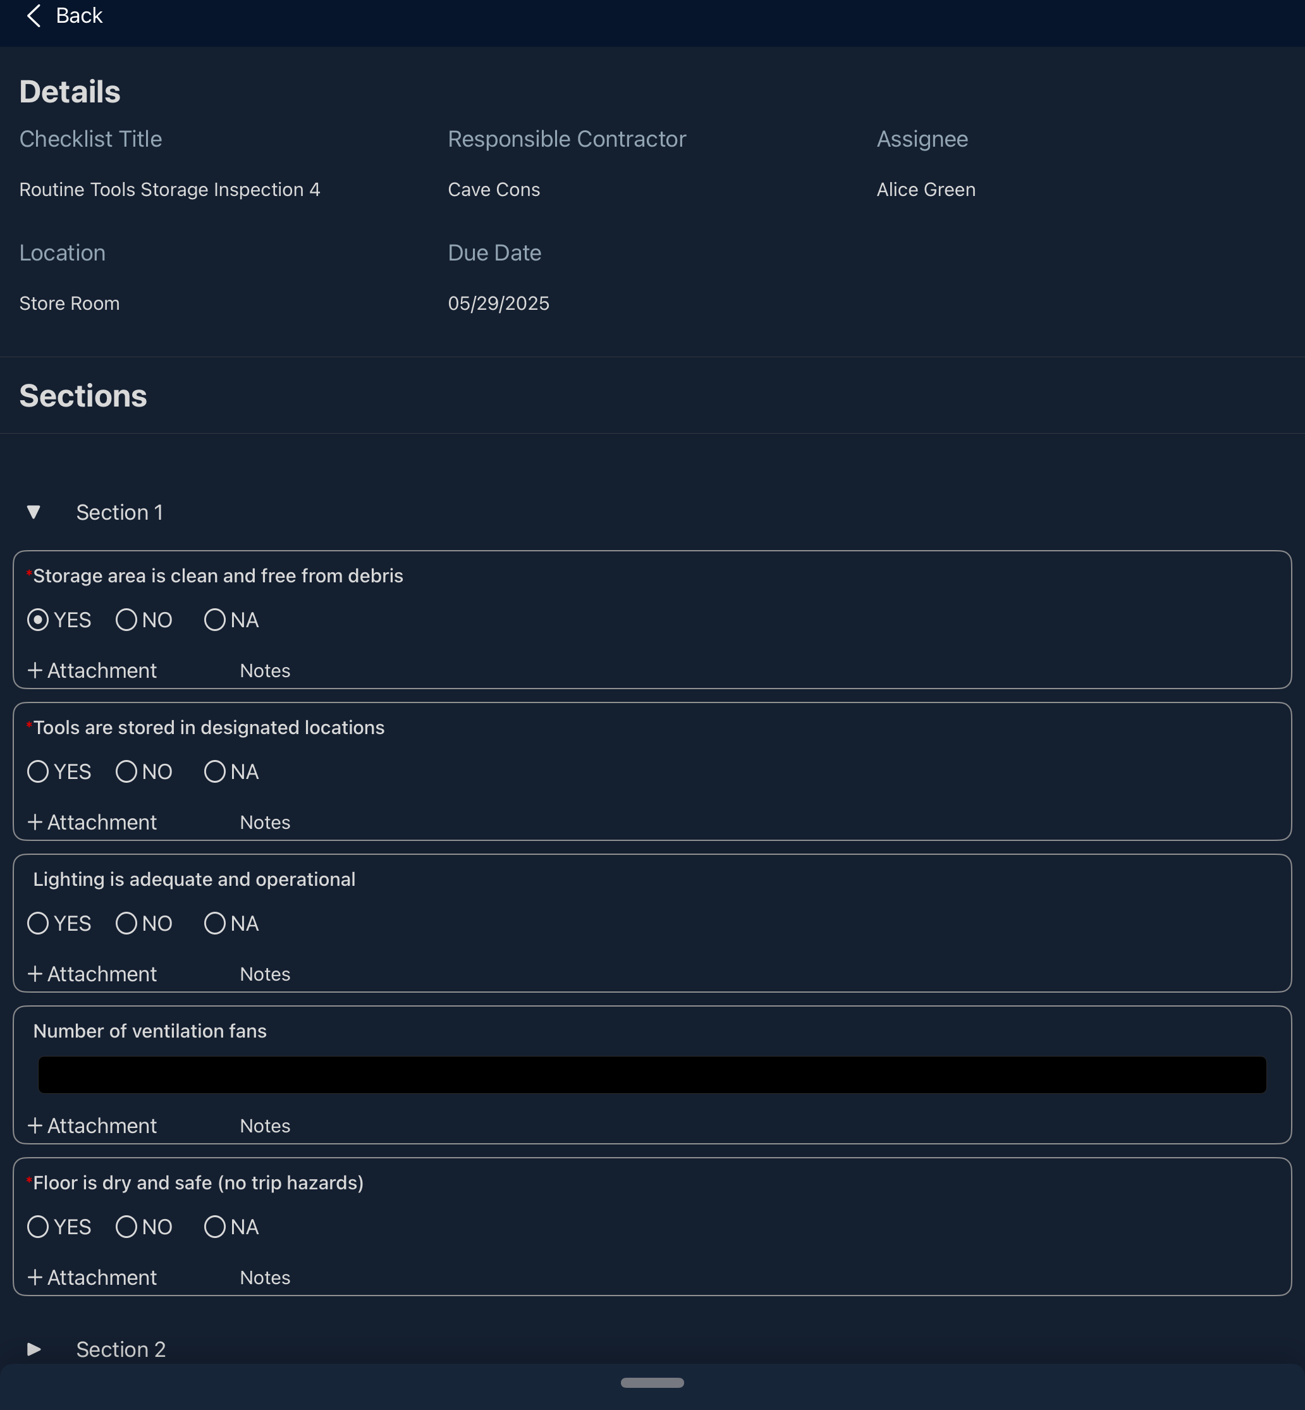Choose NO for Lighting is adequate question
This screenshot has width=1305, height=1410.
126,924
